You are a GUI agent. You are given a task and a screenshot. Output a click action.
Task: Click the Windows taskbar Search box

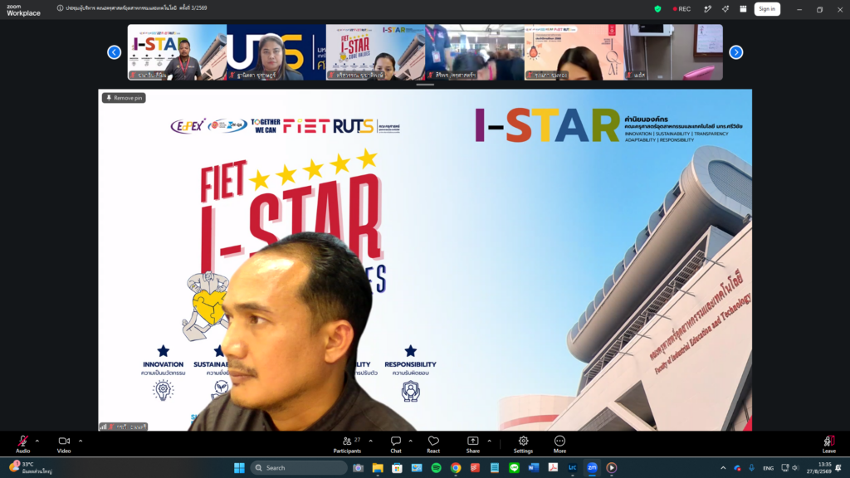click(x=299, y=468)
